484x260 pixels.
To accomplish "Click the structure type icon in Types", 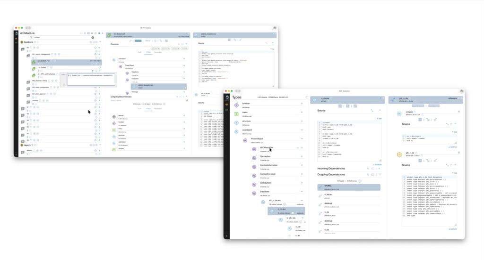I will (236, 122).
